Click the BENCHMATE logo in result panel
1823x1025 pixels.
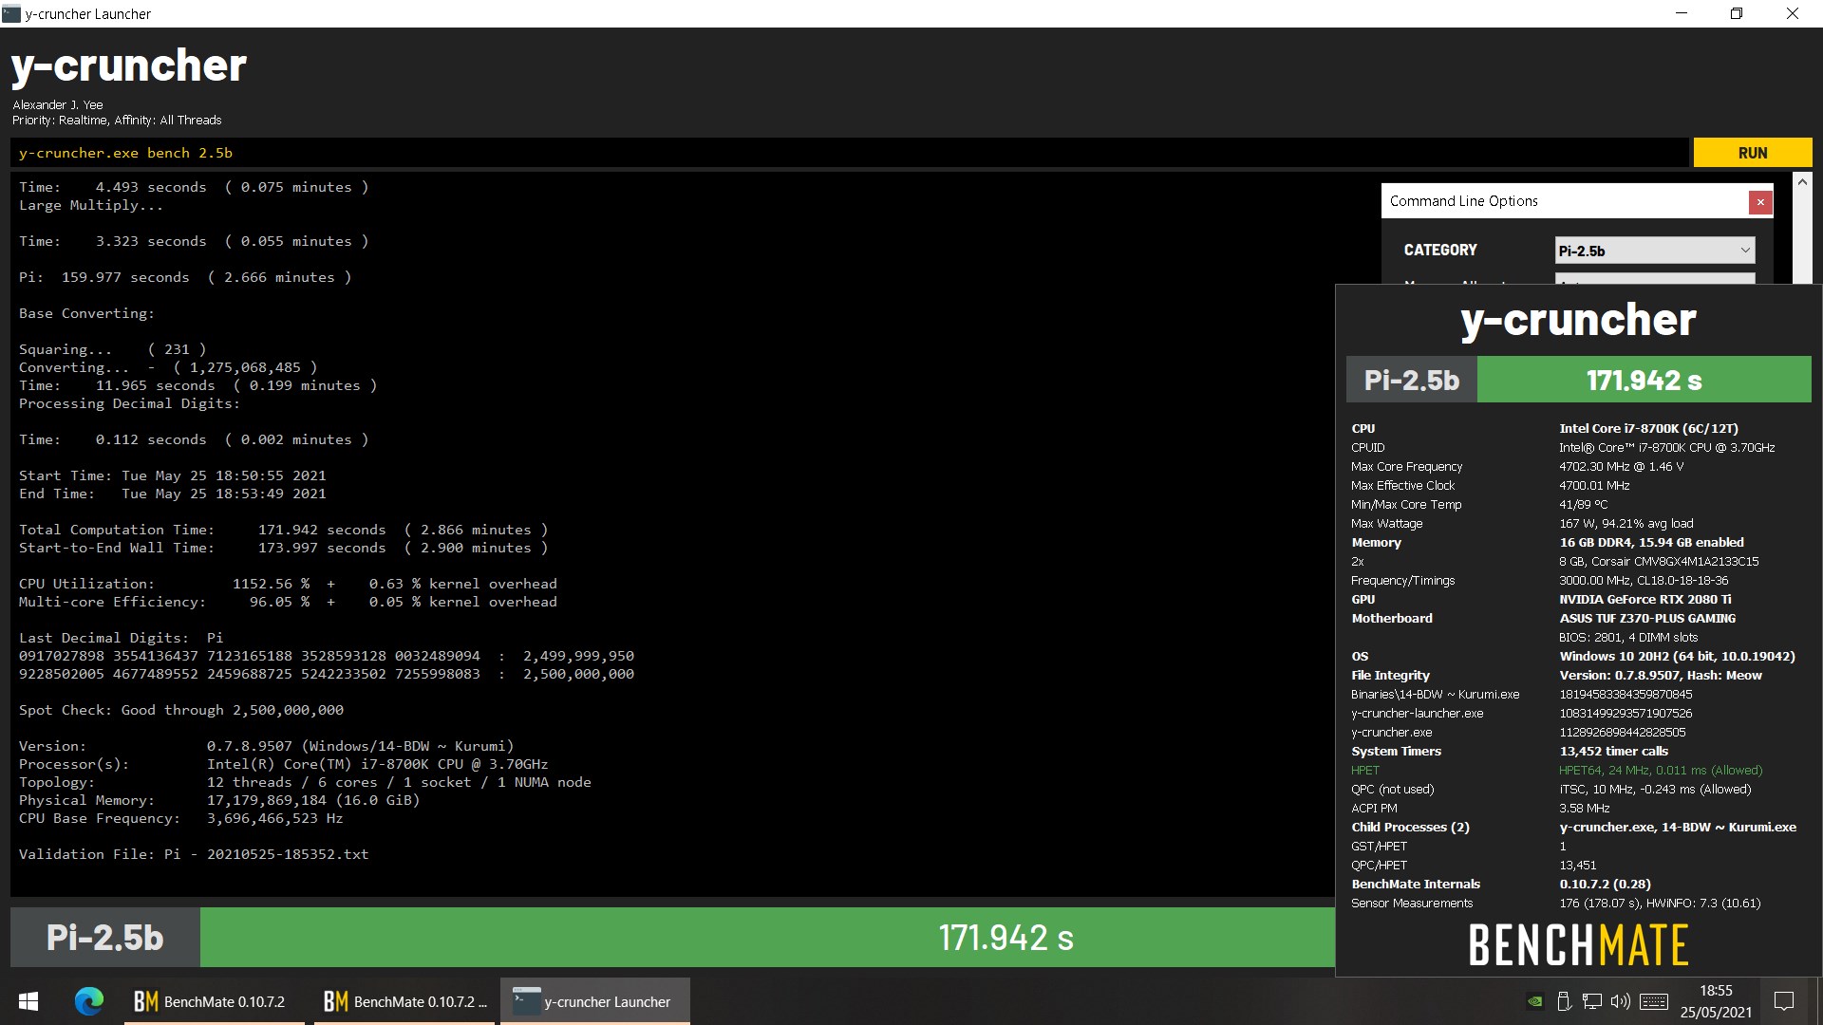pos(1578,945)
